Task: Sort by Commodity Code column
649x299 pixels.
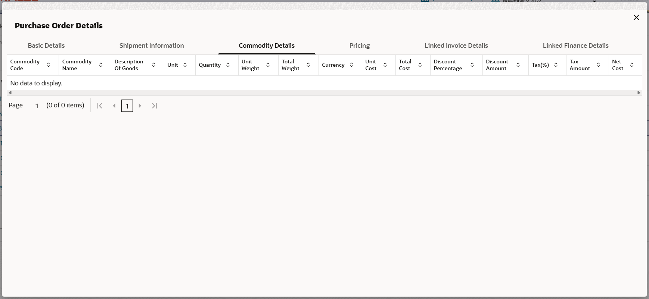Action: (x=49, y=65)
